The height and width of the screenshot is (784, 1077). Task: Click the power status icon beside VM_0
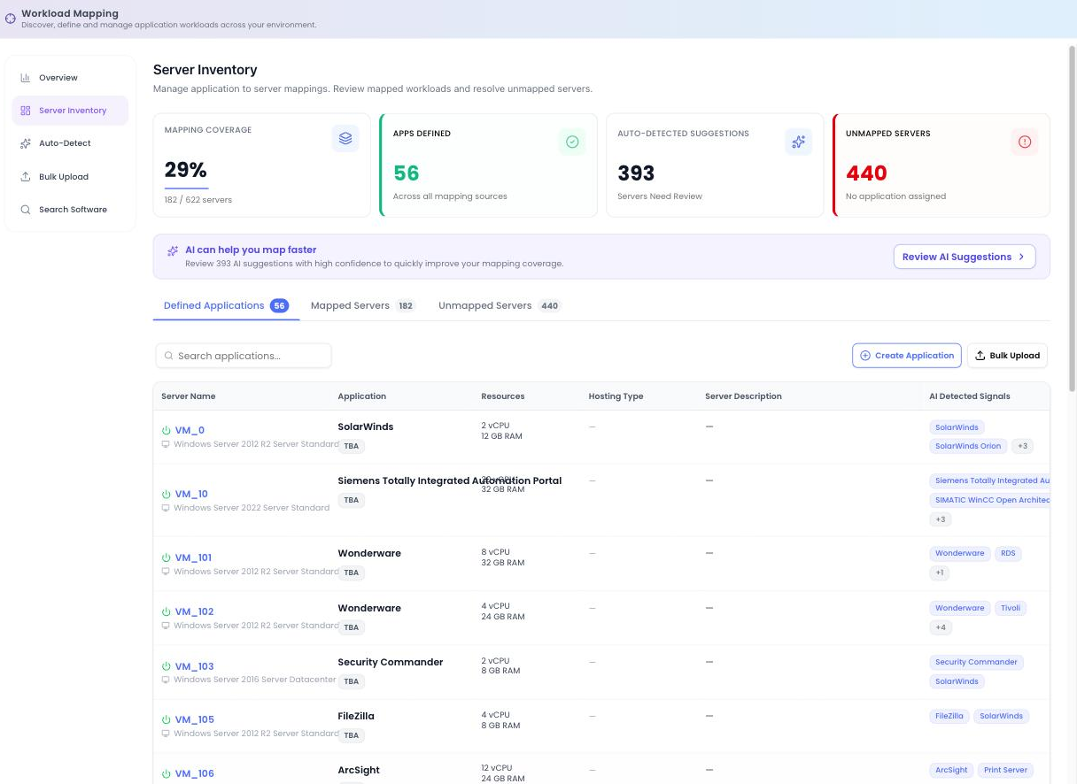click(x=166, y=430)
